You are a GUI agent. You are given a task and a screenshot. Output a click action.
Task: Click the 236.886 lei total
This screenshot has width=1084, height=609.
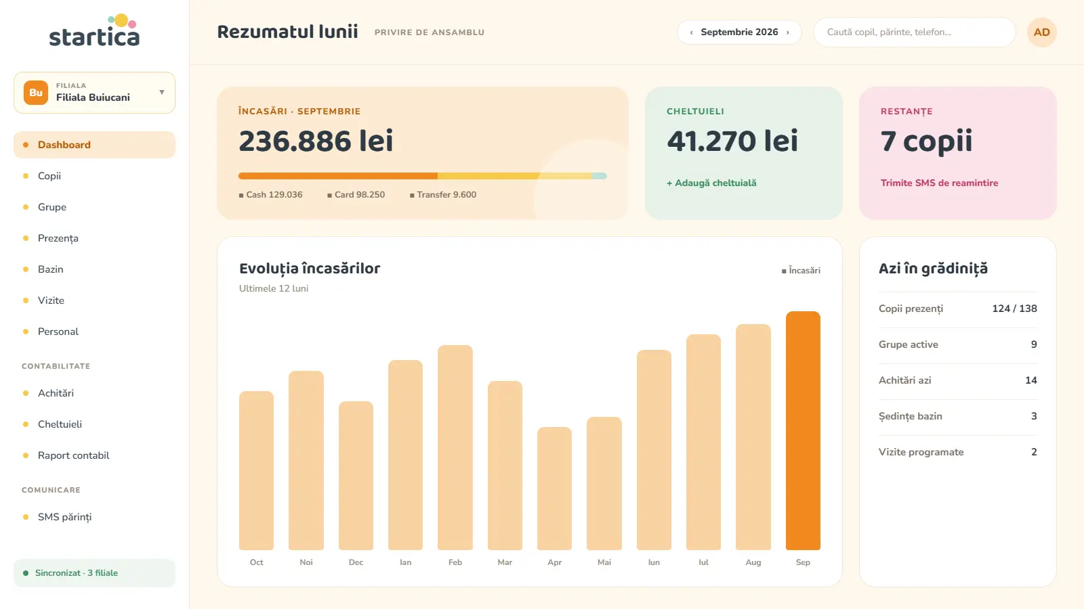[x=316, y=141]
